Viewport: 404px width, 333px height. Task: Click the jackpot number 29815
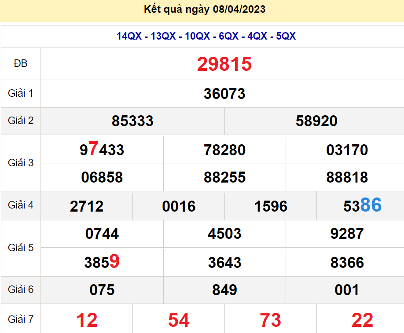coord(224,64)
